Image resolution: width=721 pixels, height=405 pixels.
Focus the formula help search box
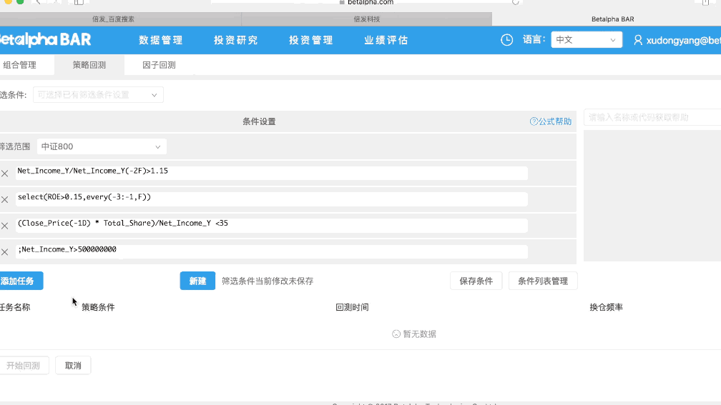pyautogui.click(x=652, y=118)
